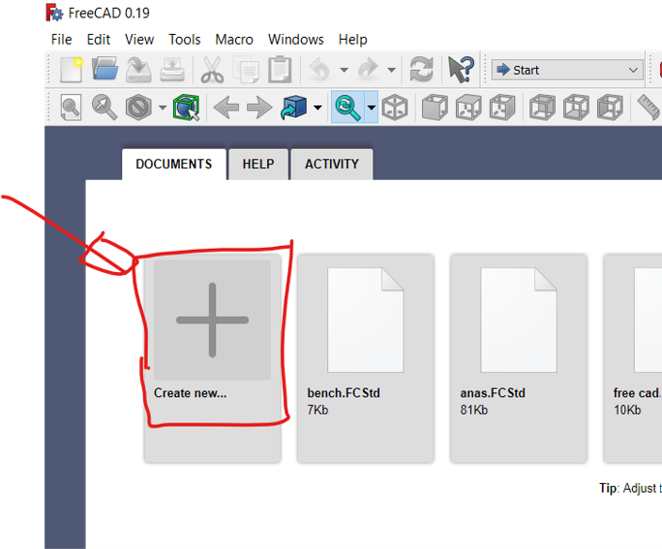The image size is (662, 549).
Task: Click the Create new... label text
Action: coord(190,393)
